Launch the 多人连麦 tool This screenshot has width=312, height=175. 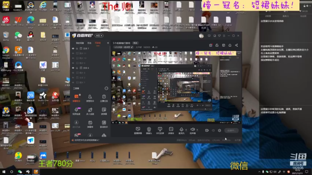90,111
